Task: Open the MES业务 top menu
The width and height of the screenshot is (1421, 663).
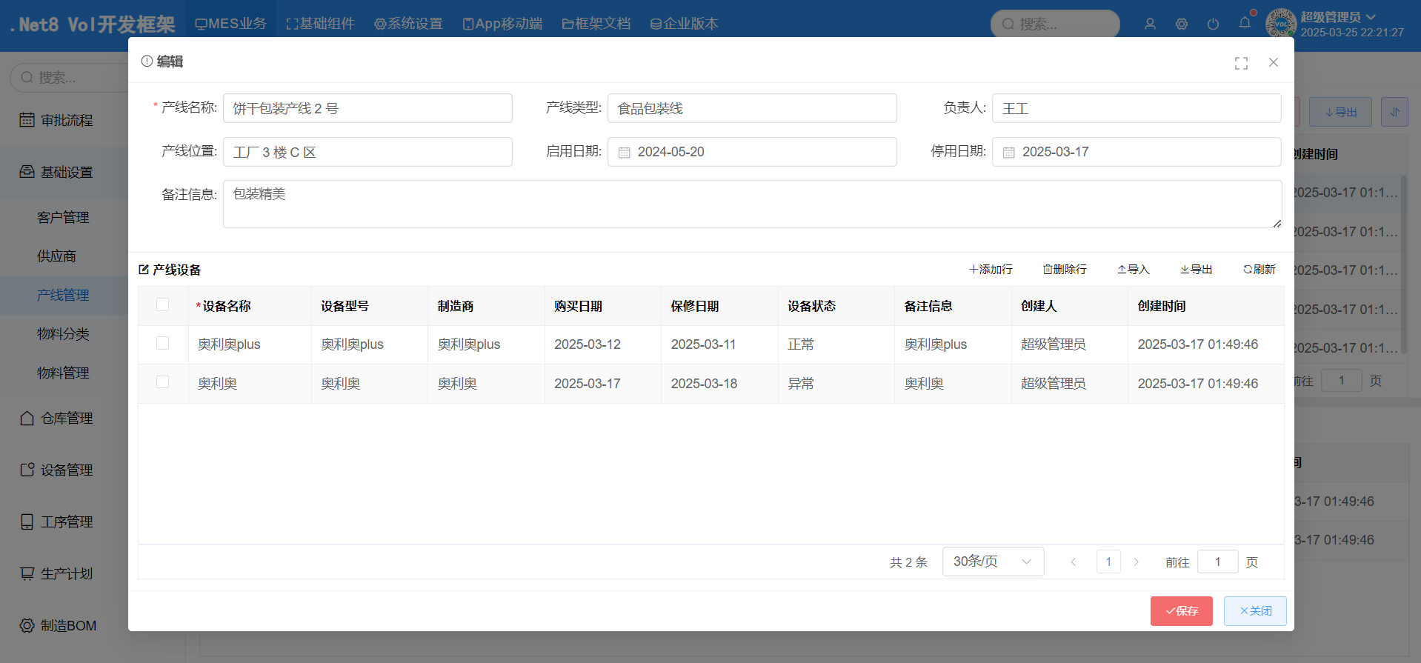Action: (x=230, y=24)
